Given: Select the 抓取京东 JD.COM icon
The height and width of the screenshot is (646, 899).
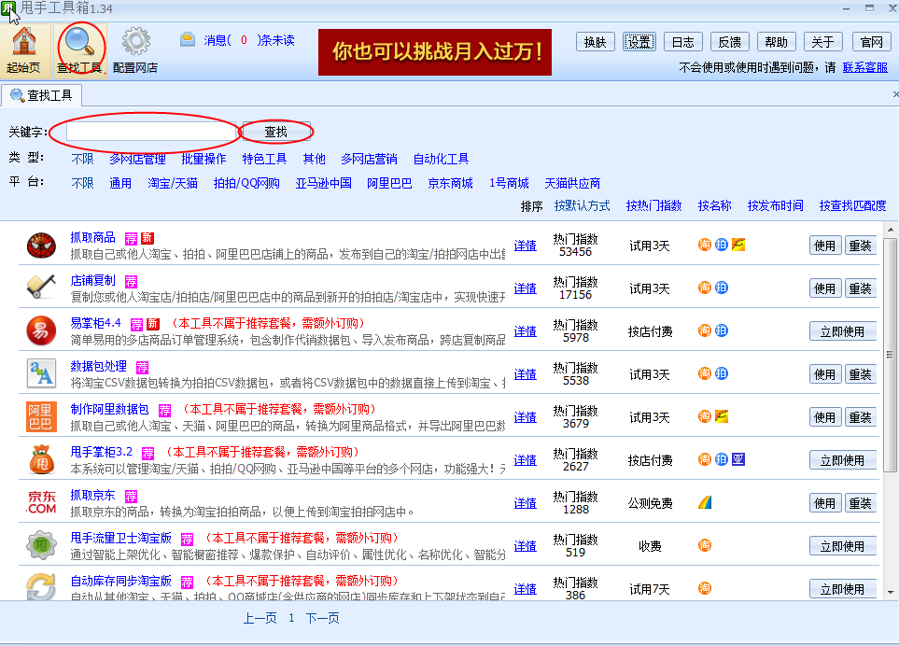Looking at the screenshot, I should pyautogui.click(x=41, y=502).
